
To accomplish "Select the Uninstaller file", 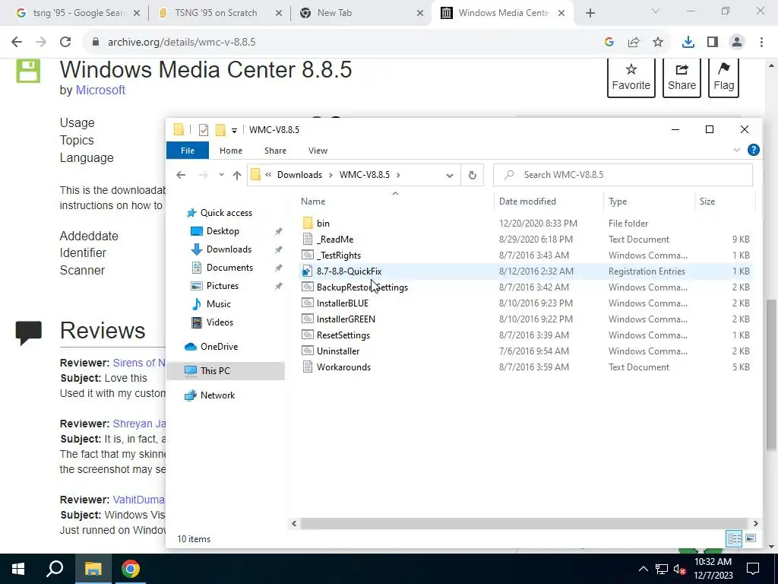I will click(338, 351).
